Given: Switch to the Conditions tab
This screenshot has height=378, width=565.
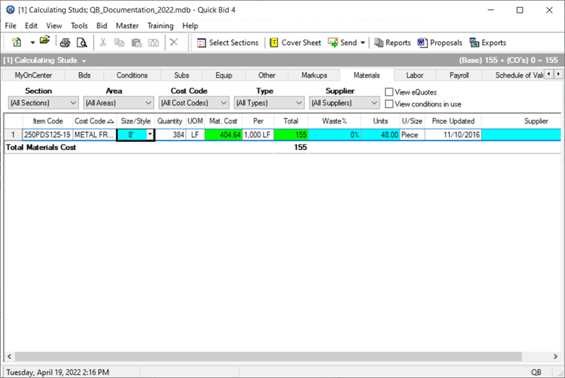Looking at the screenshot, I should 132,75.
